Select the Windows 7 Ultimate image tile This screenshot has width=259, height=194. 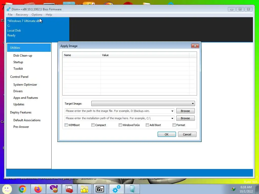[x=38, y=29]
